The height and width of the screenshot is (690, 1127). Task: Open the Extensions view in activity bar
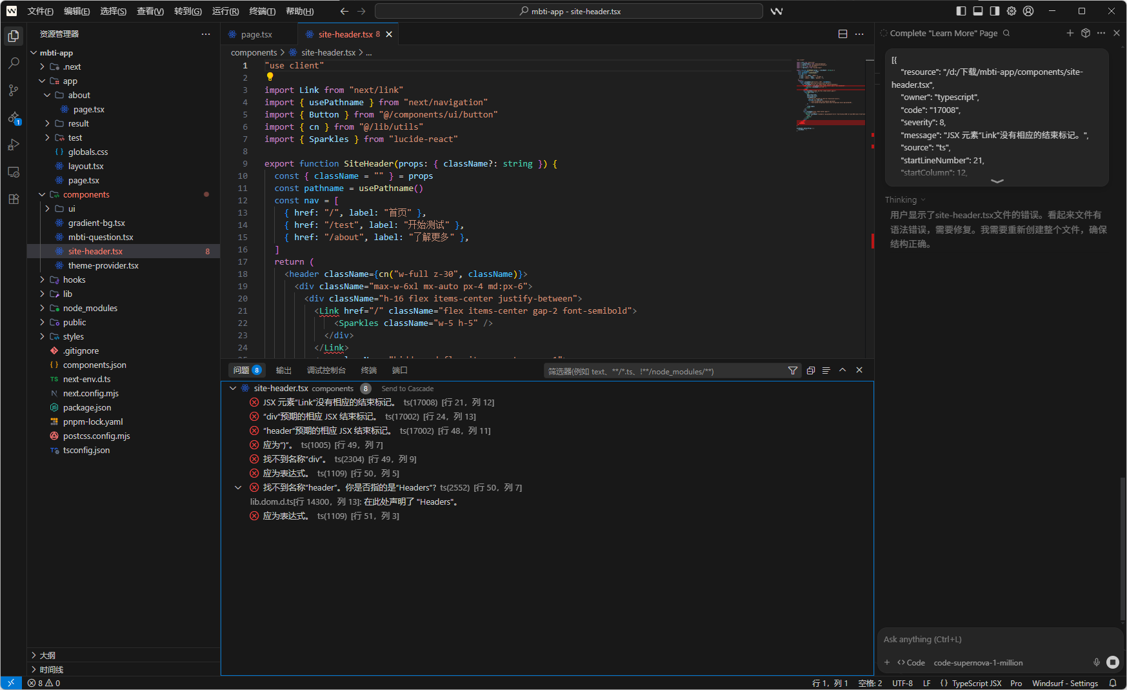click(x=14, y=199)
